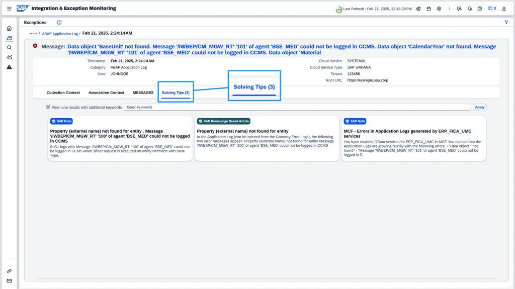Open the help question mark icon
This screenshot has height=289, width=515.
click(x=480, y=9)
